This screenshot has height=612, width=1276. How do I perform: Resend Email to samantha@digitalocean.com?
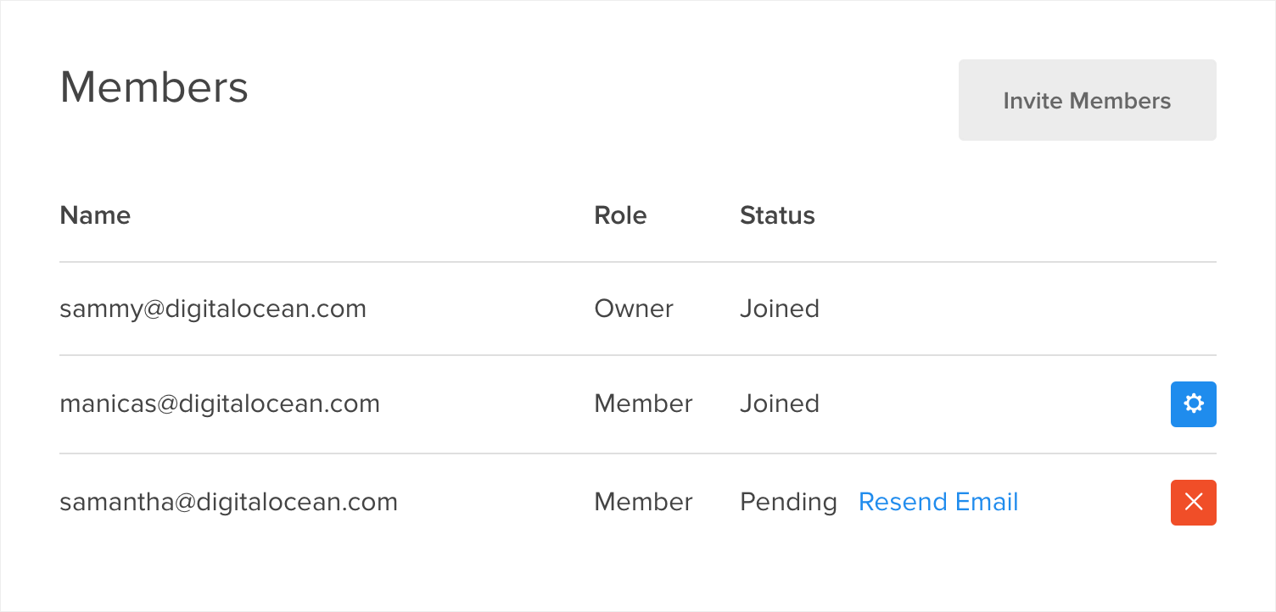pyautogui.click(x=937, y=502)
